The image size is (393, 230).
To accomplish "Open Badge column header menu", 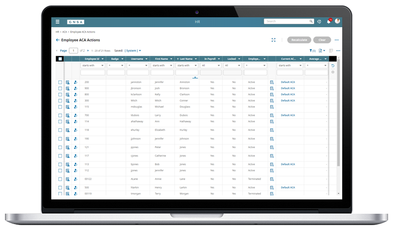I will 122,59.
